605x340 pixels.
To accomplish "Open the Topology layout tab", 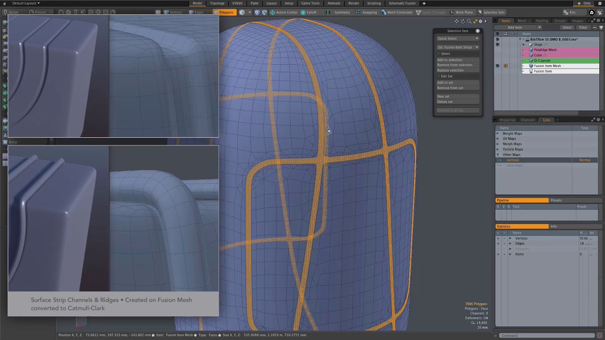I will click(x=217, y=3).
